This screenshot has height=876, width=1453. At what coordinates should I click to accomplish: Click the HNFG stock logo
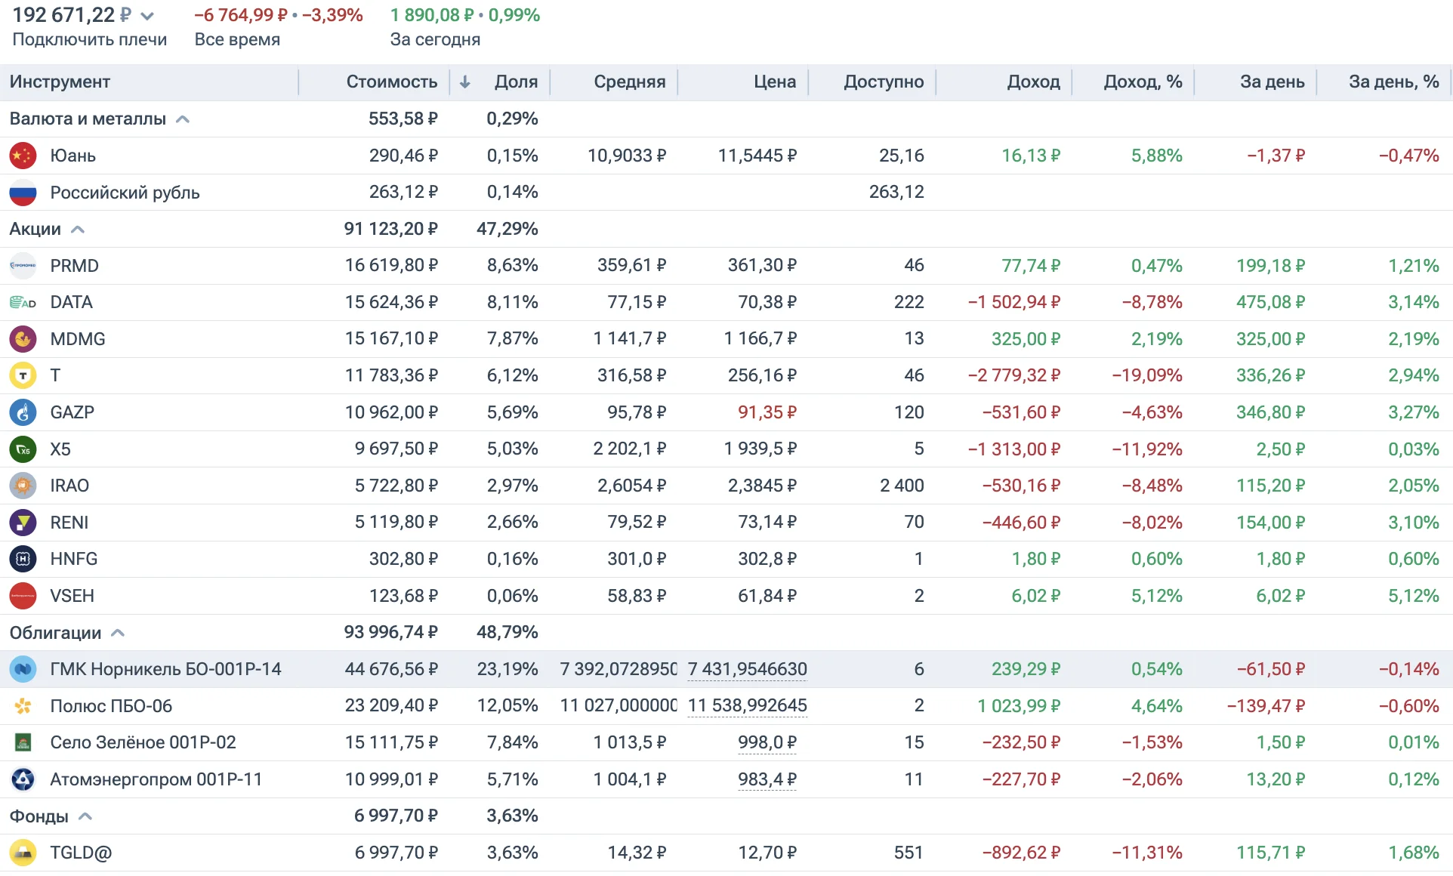23,559
